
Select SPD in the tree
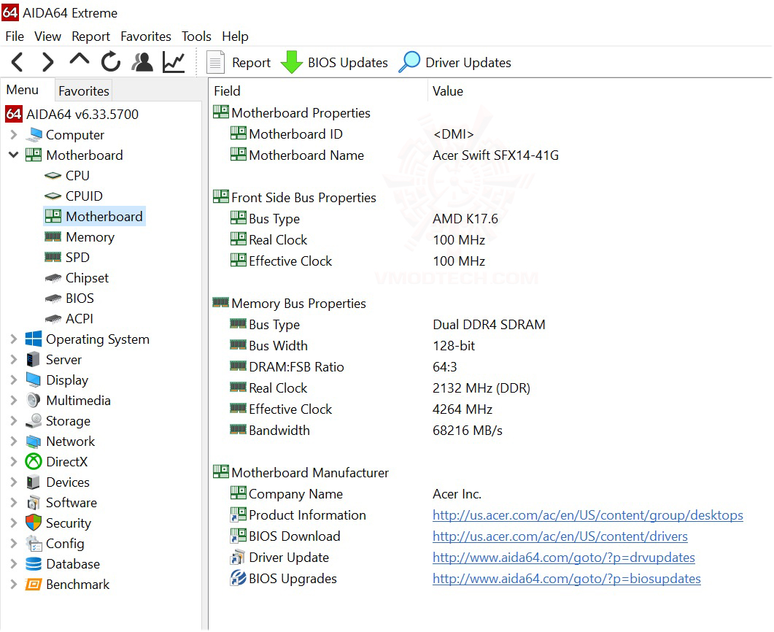click(77, 258)
